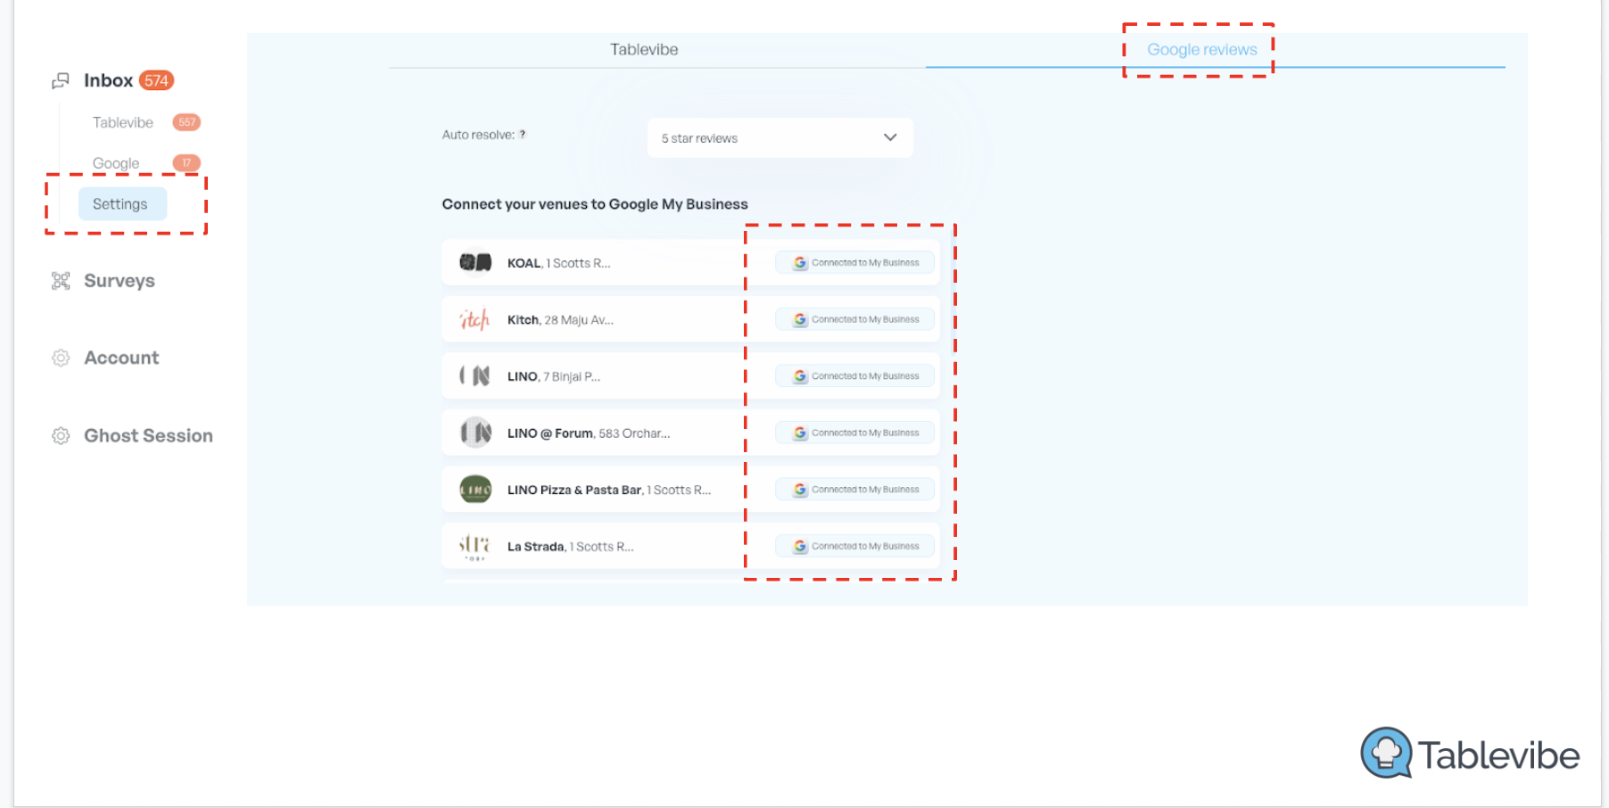Click the LINO @ Forum venue logo
The image size is (1609, 808).
[x=475, y=433]
